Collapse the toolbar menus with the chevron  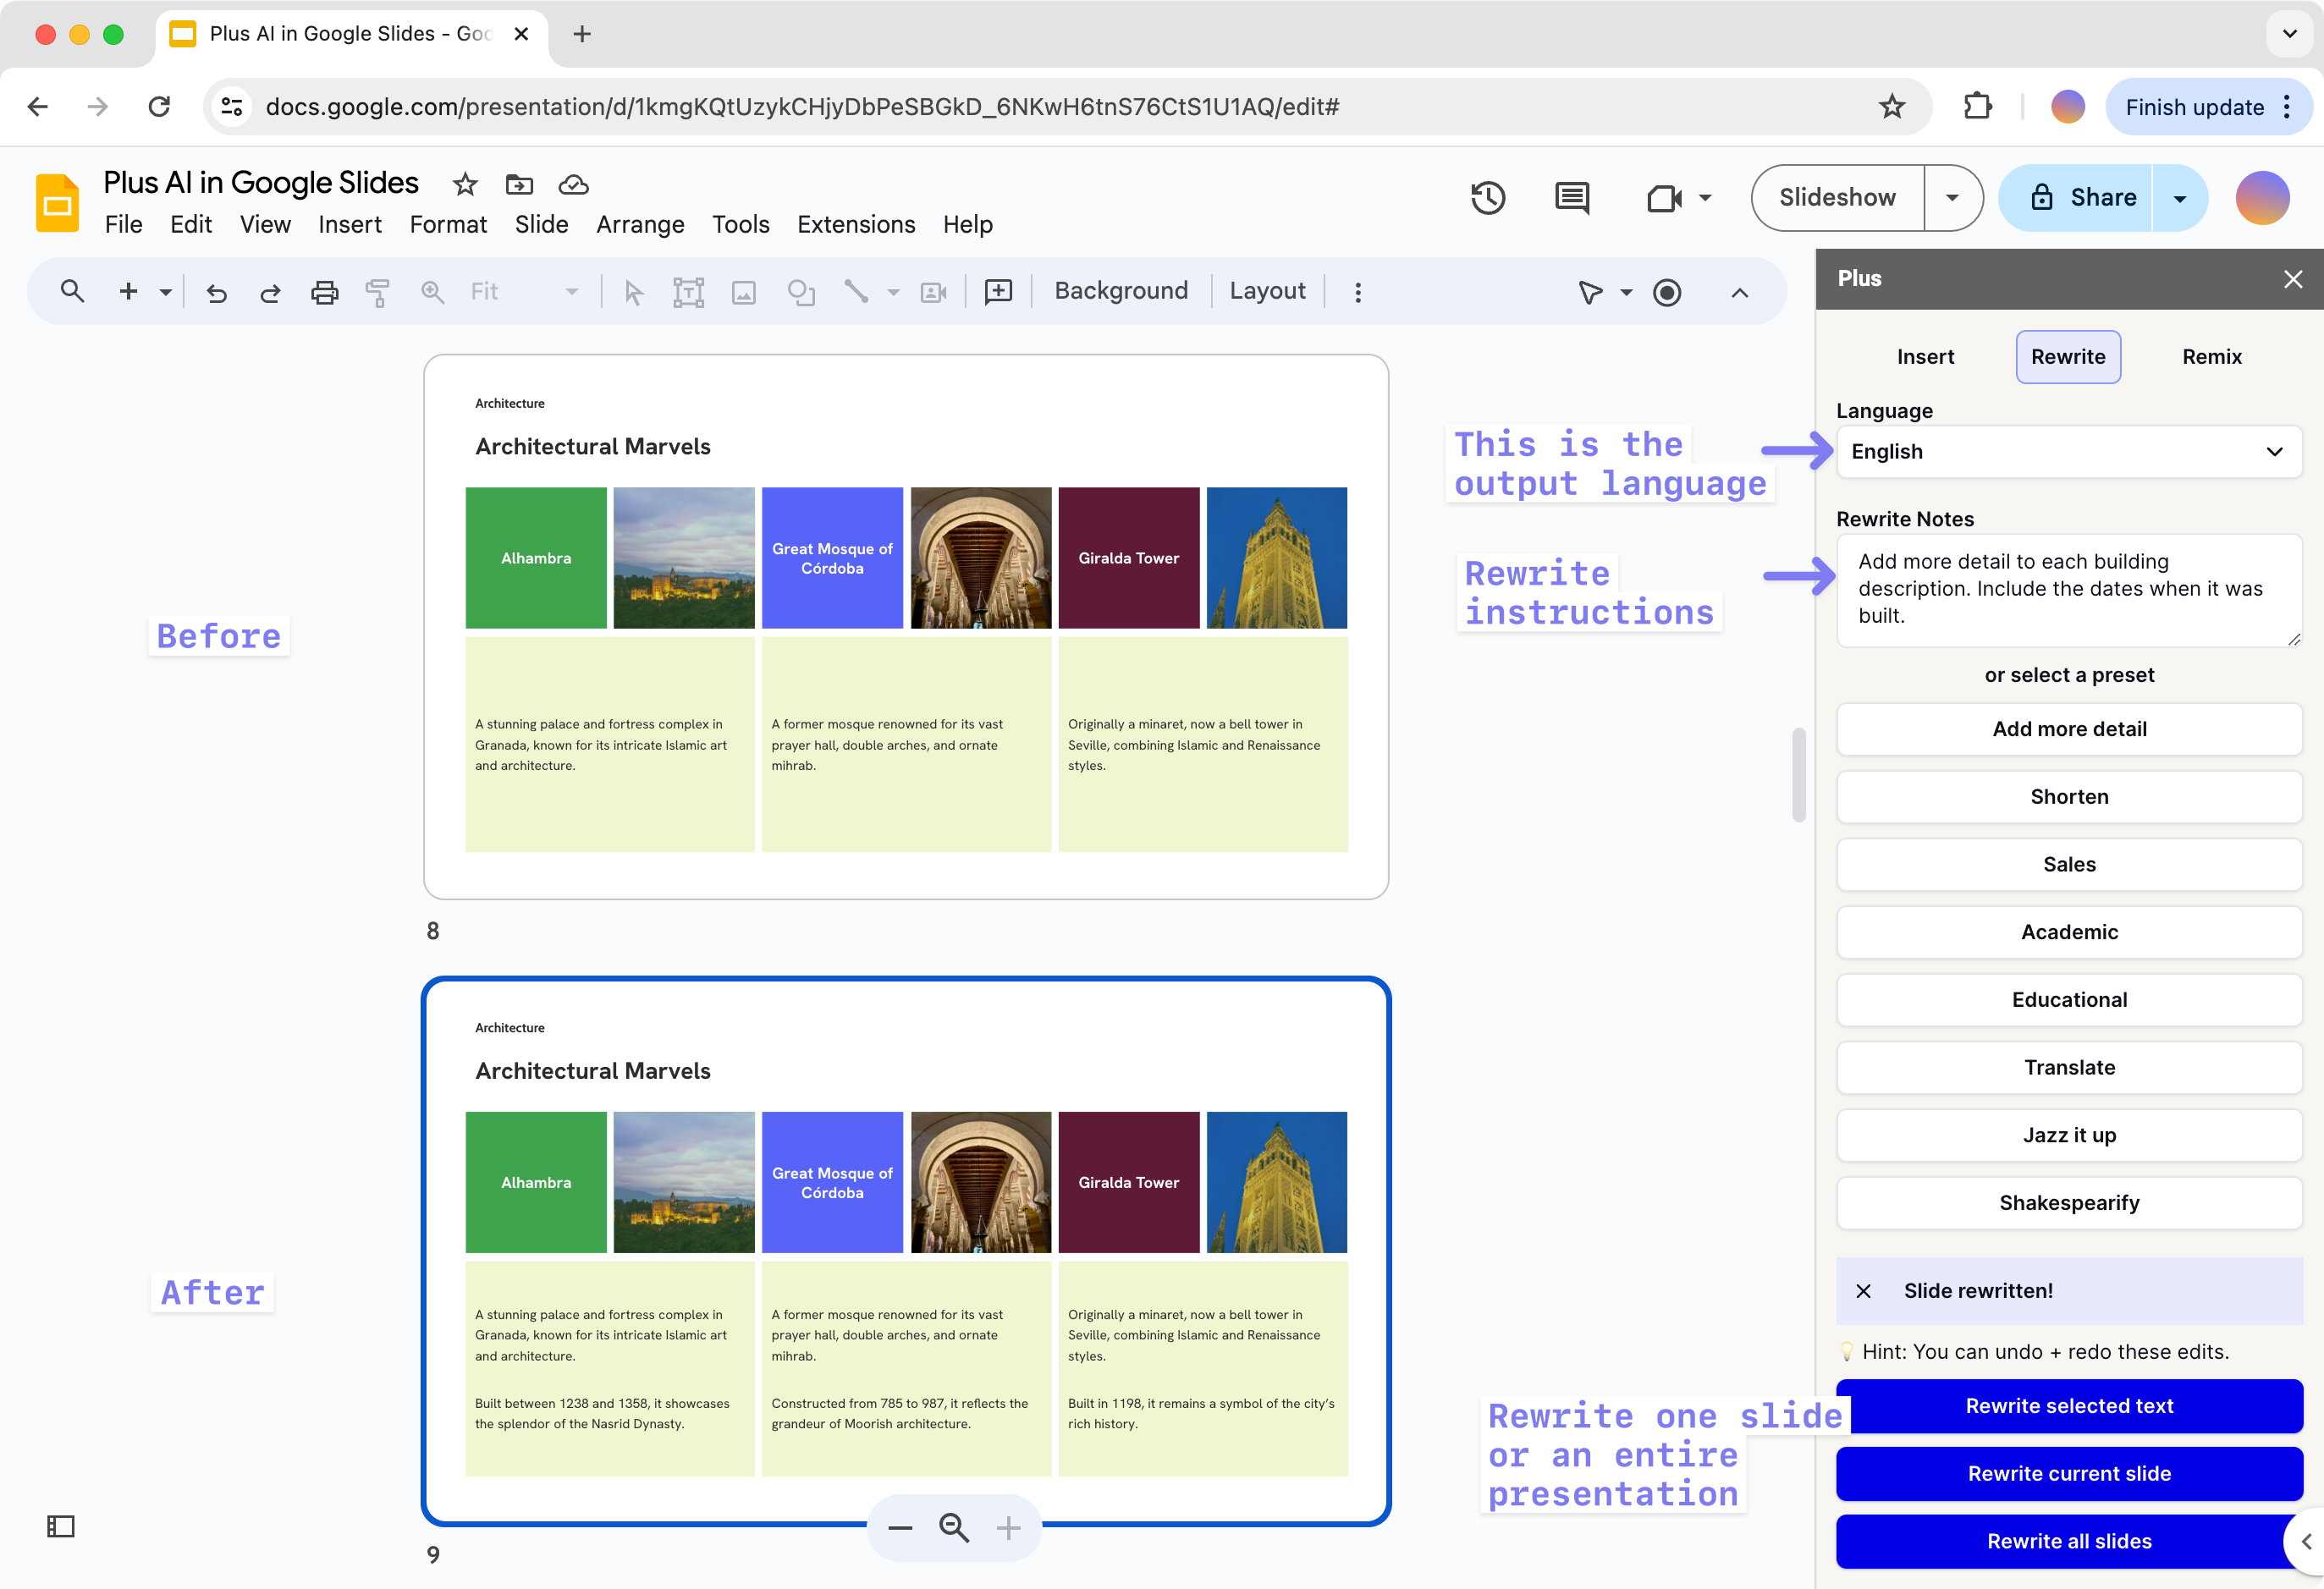1739,292
